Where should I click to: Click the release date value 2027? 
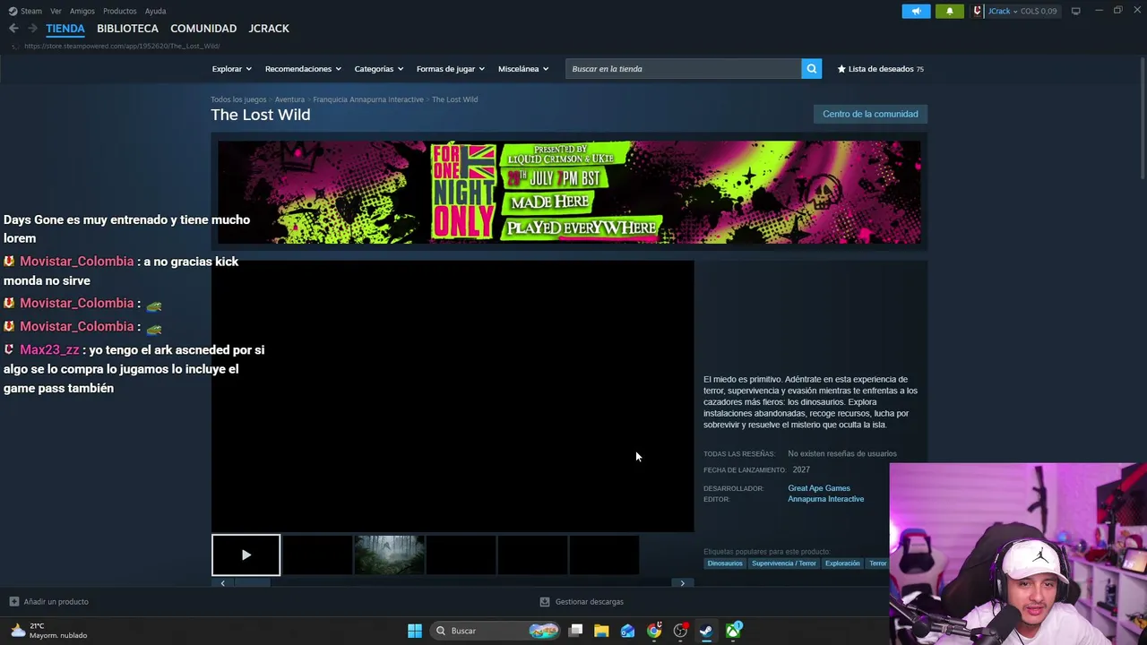click(801, 469)
